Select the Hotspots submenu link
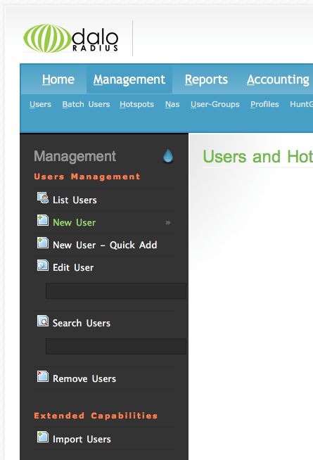The width and height of the screenshot is (313, 460). pyautogui.click(x=136, y=104)
